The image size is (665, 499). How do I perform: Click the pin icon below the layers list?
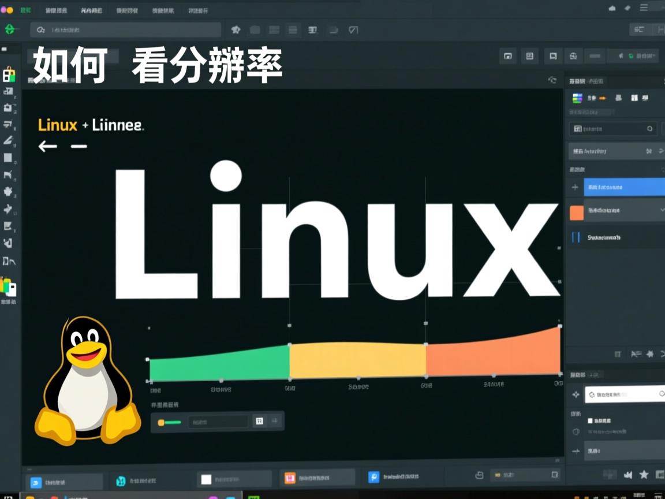pyautogui.click(x=649, y=354)
